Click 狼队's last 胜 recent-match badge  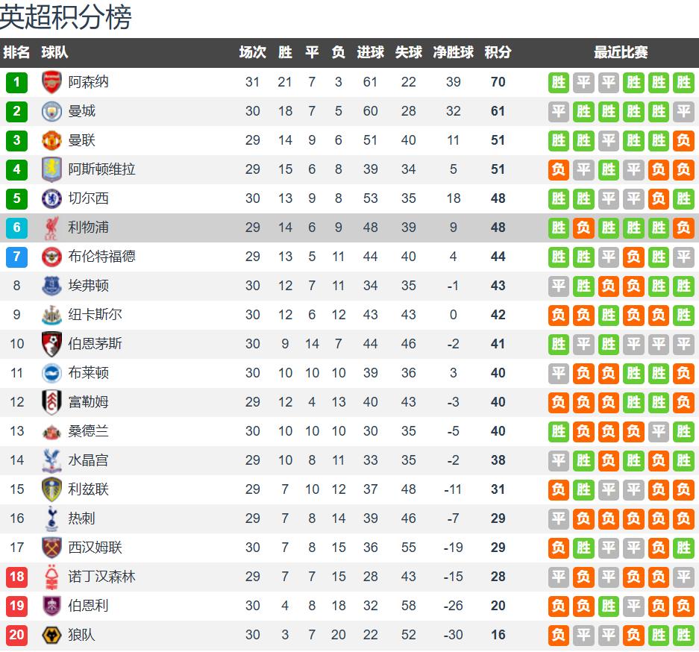coord(683,635)
